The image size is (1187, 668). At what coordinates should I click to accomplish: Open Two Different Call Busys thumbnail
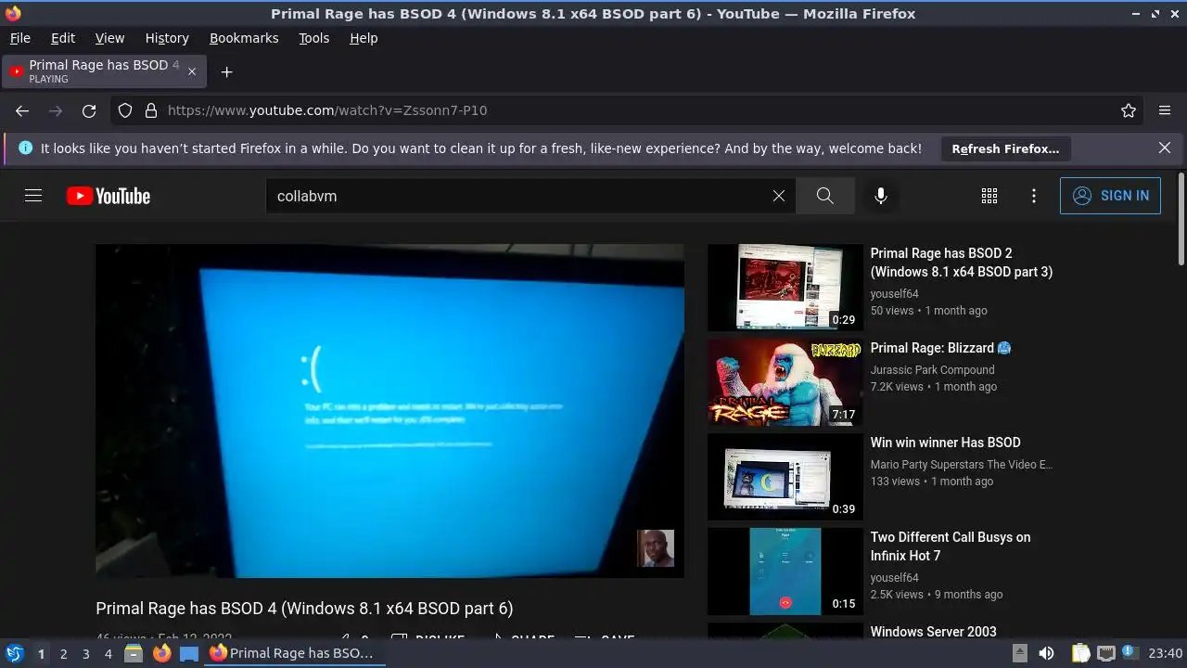pos(785,572)
